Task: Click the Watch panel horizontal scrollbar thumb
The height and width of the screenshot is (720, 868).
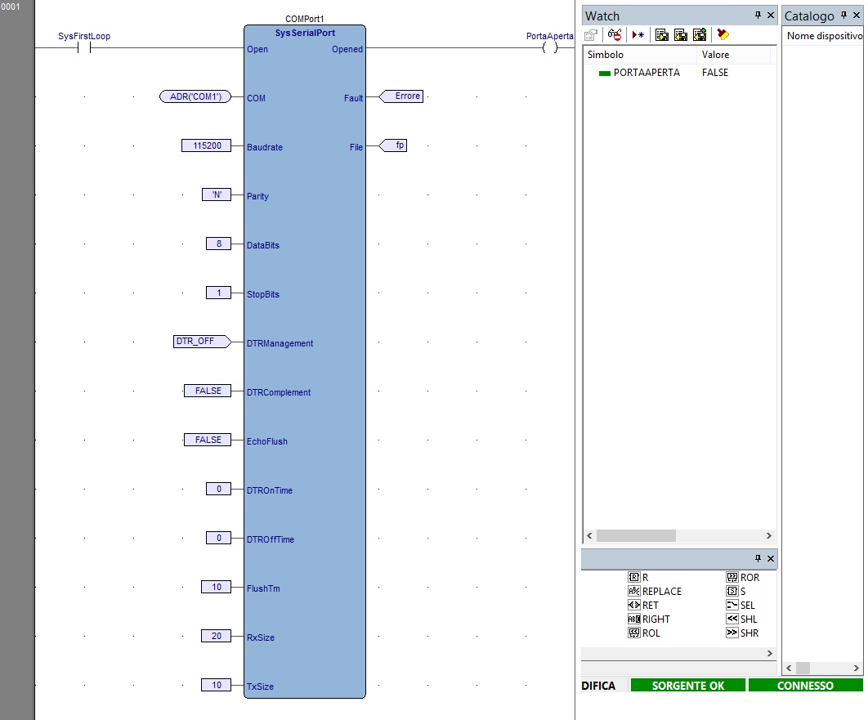Action: 636,536
